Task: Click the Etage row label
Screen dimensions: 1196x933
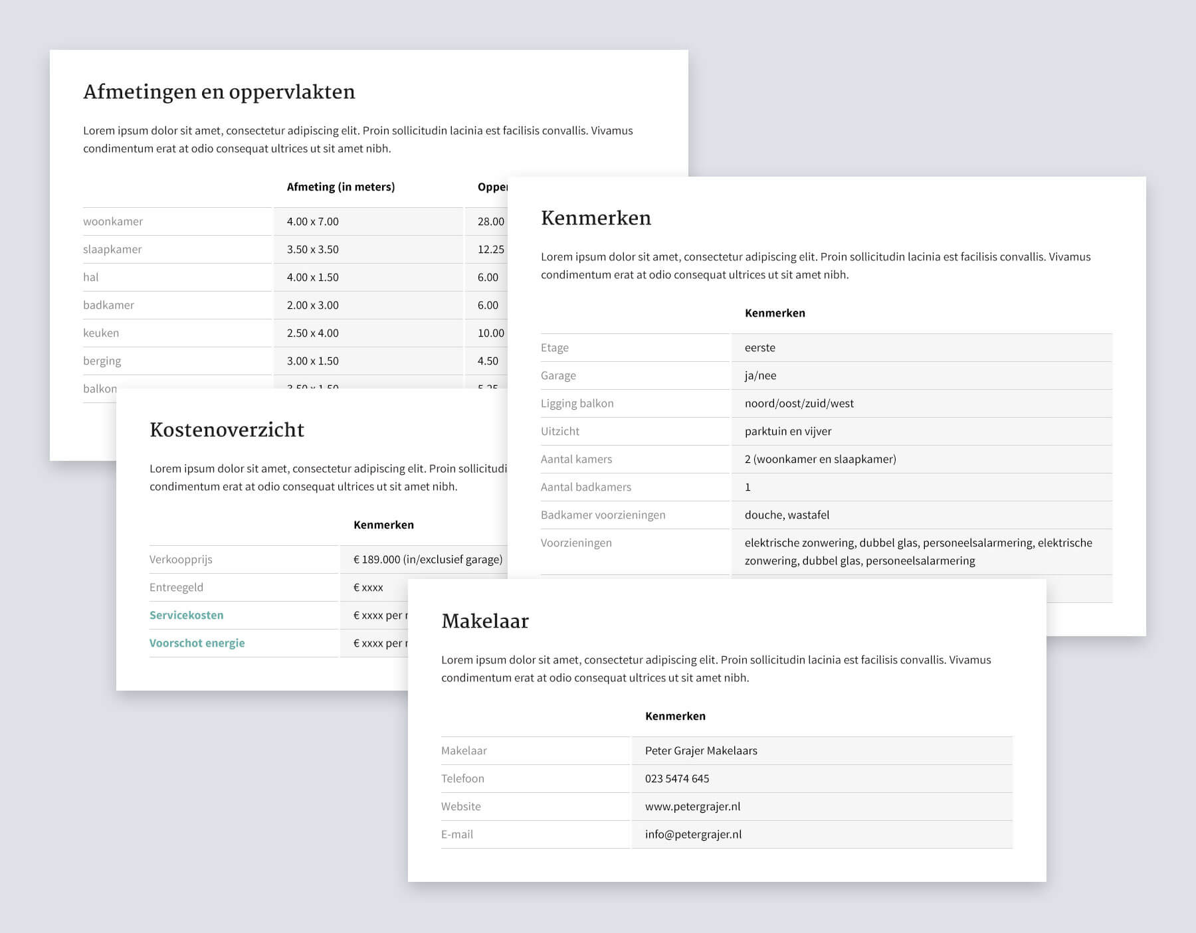Action: tap(555, 347)
